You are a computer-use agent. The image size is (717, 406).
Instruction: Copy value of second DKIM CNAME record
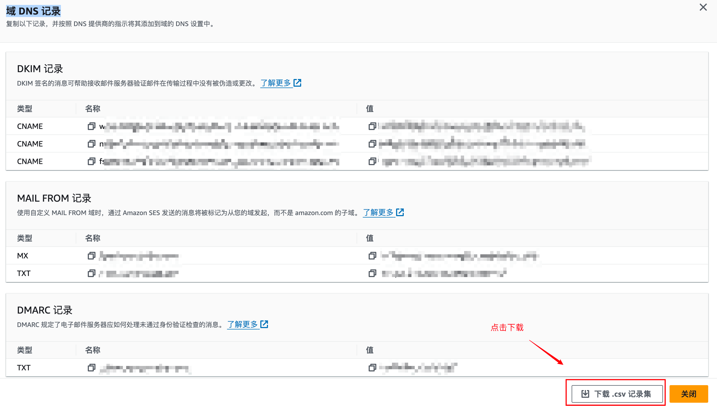372,144
